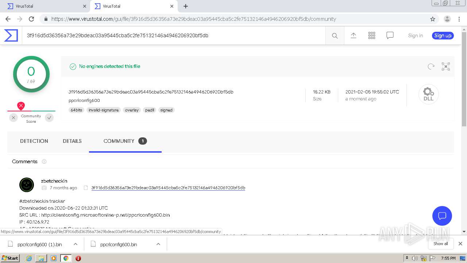The width and height of the screenshot is (467, 263).
Task: Open the upload file icon
Action: pyautogui.click(x=354, y=35)
